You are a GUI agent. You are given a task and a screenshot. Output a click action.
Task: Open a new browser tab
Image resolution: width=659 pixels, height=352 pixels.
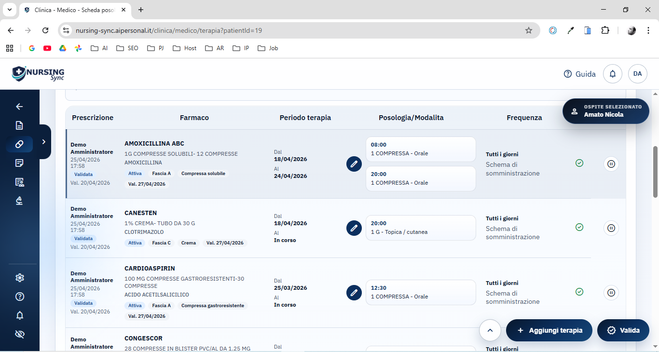point(141,10)
